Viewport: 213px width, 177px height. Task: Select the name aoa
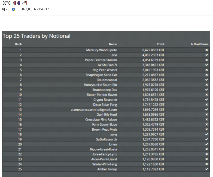[x=114, y=55]
